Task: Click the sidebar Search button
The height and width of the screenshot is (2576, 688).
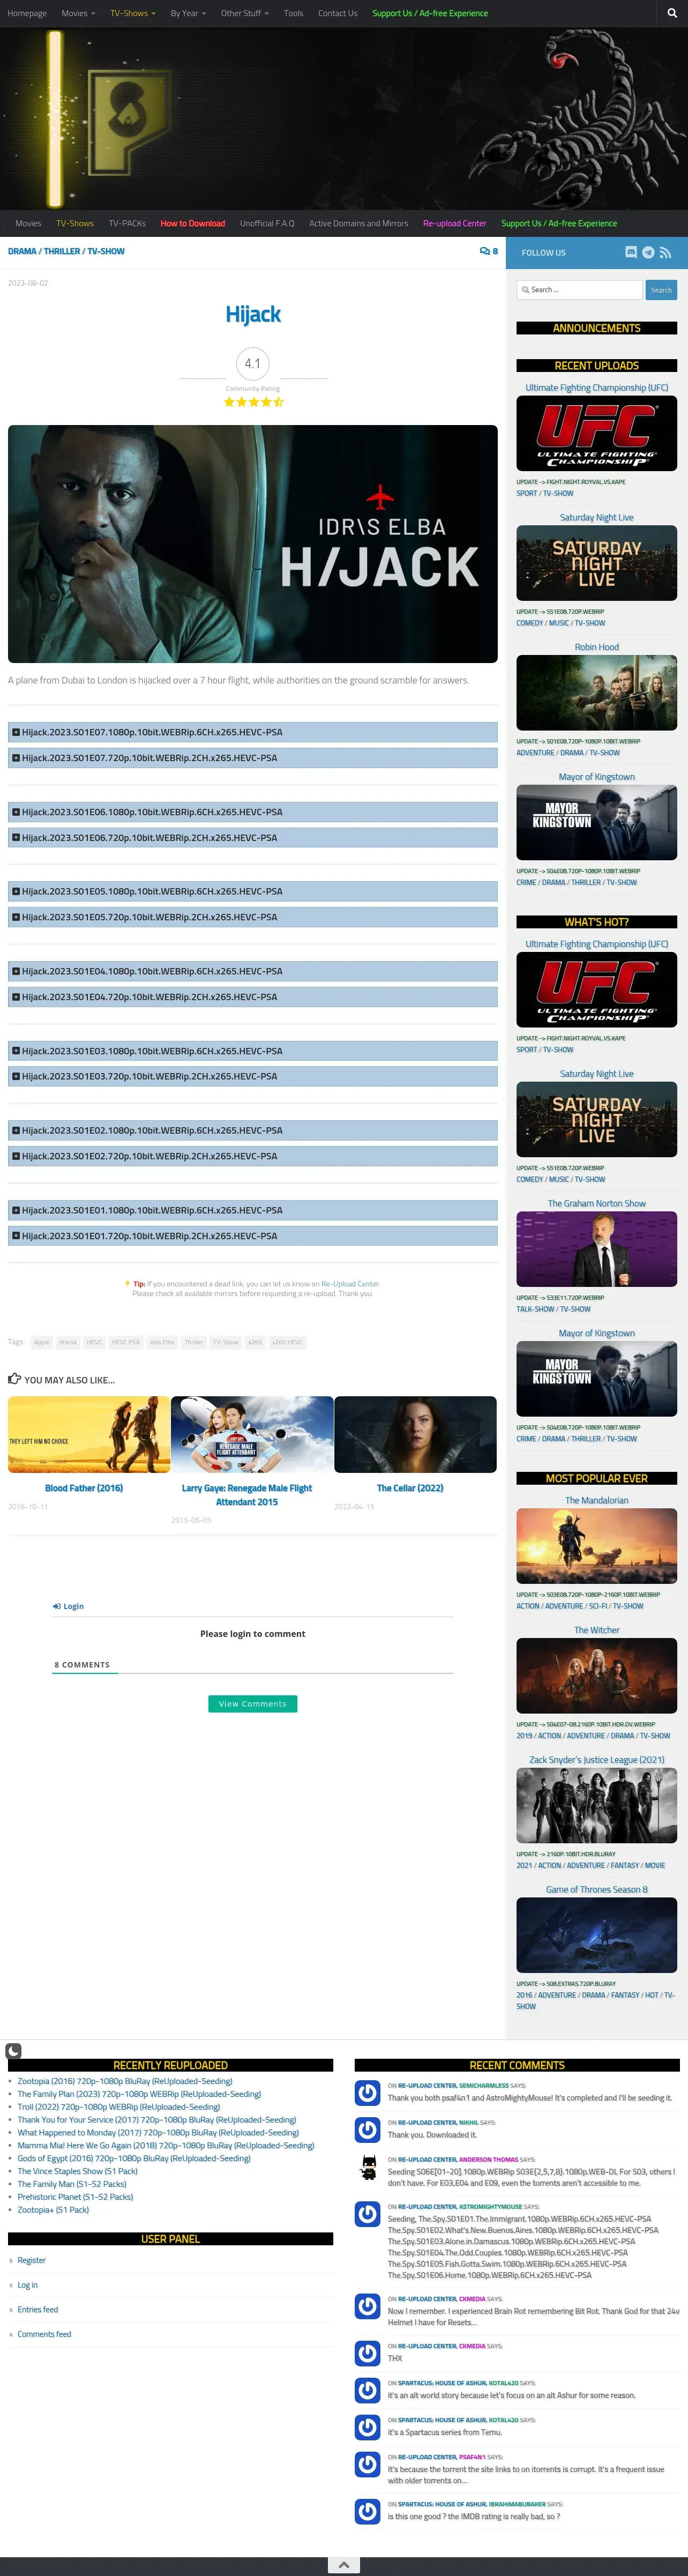Action: coord(661,290)
